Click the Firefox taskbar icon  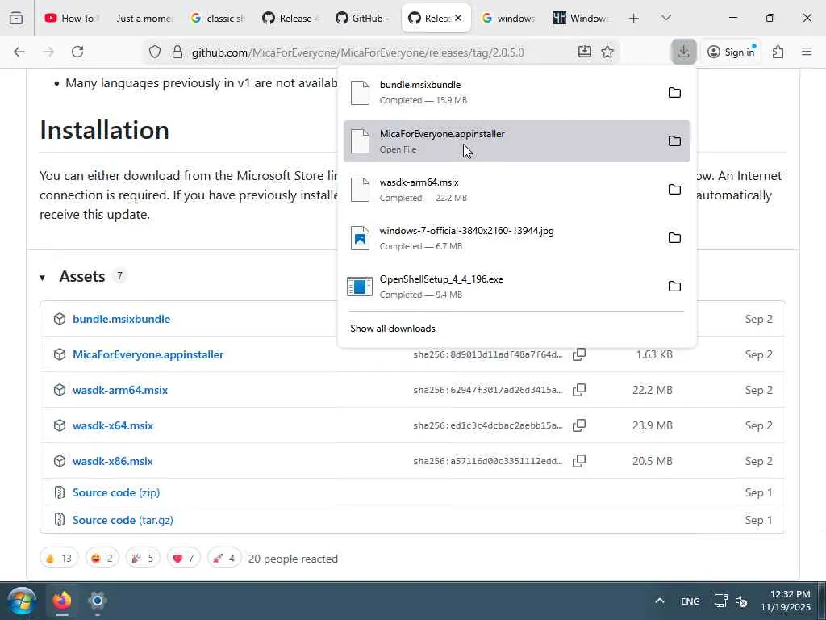click(x=61, y=601)
